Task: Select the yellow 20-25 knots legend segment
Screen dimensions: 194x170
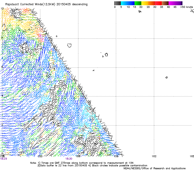Action: point(145,3)
